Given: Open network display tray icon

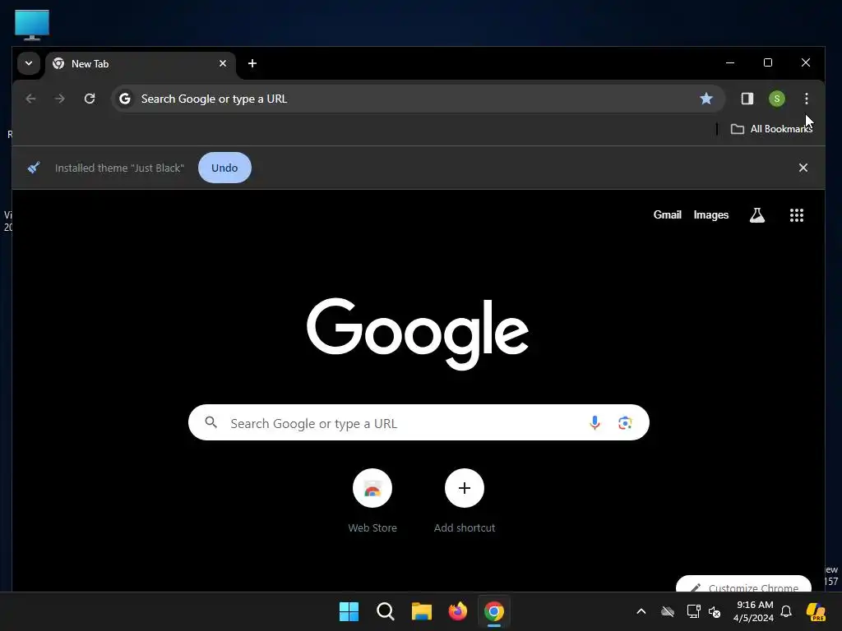Looking at the screenshot, I should [693, 611].
